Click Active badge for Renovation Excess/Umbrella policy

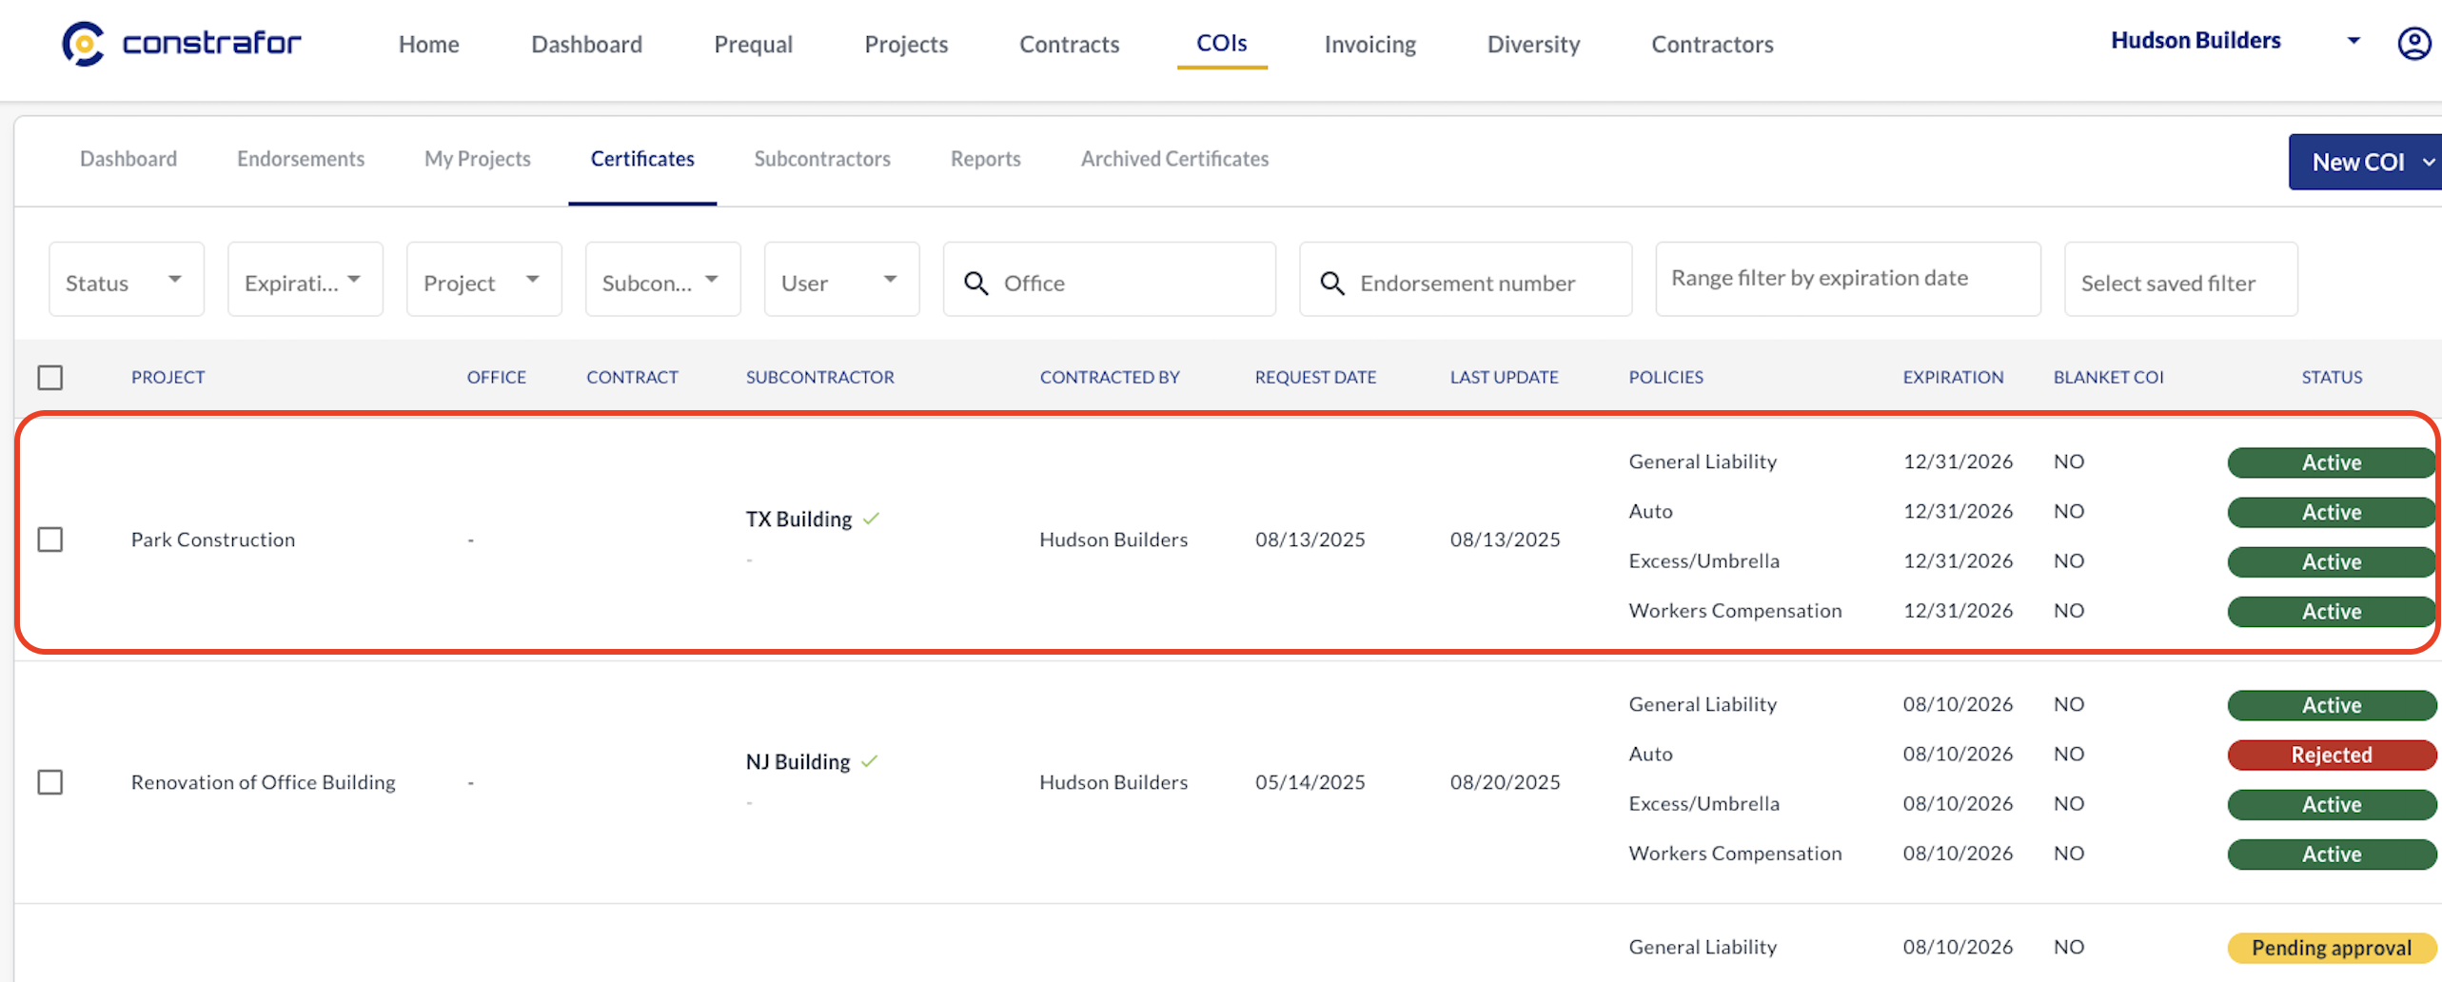point(2332,804)
